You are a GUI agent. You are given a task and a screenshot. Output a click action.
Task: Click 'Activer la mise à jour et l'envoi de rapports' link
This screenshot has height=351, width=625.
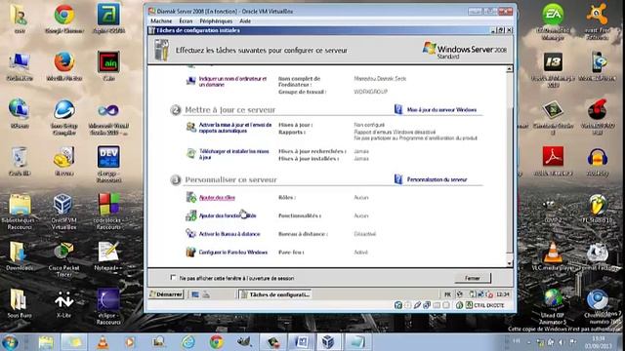pos(235,128)
